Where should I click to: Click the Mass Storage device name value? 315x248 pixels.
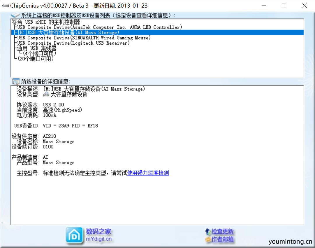point(59,142)
